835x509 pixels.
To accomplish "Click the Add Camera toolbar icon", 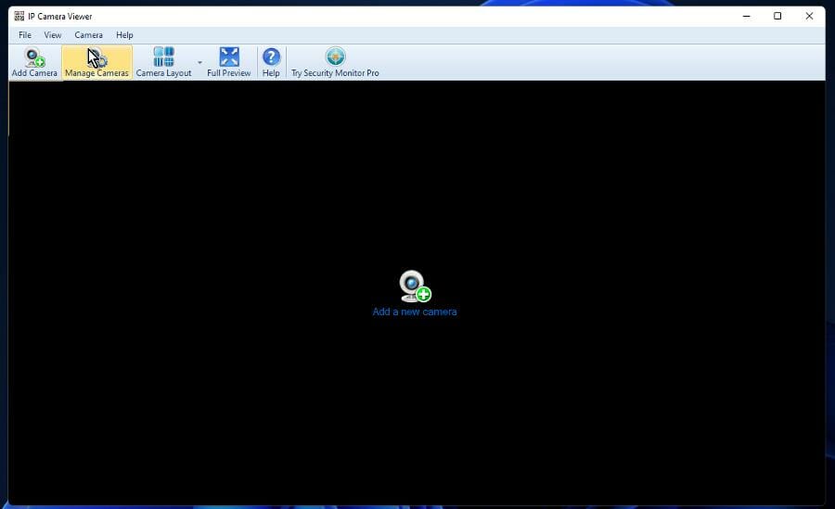I will click(x=34, y=58).
